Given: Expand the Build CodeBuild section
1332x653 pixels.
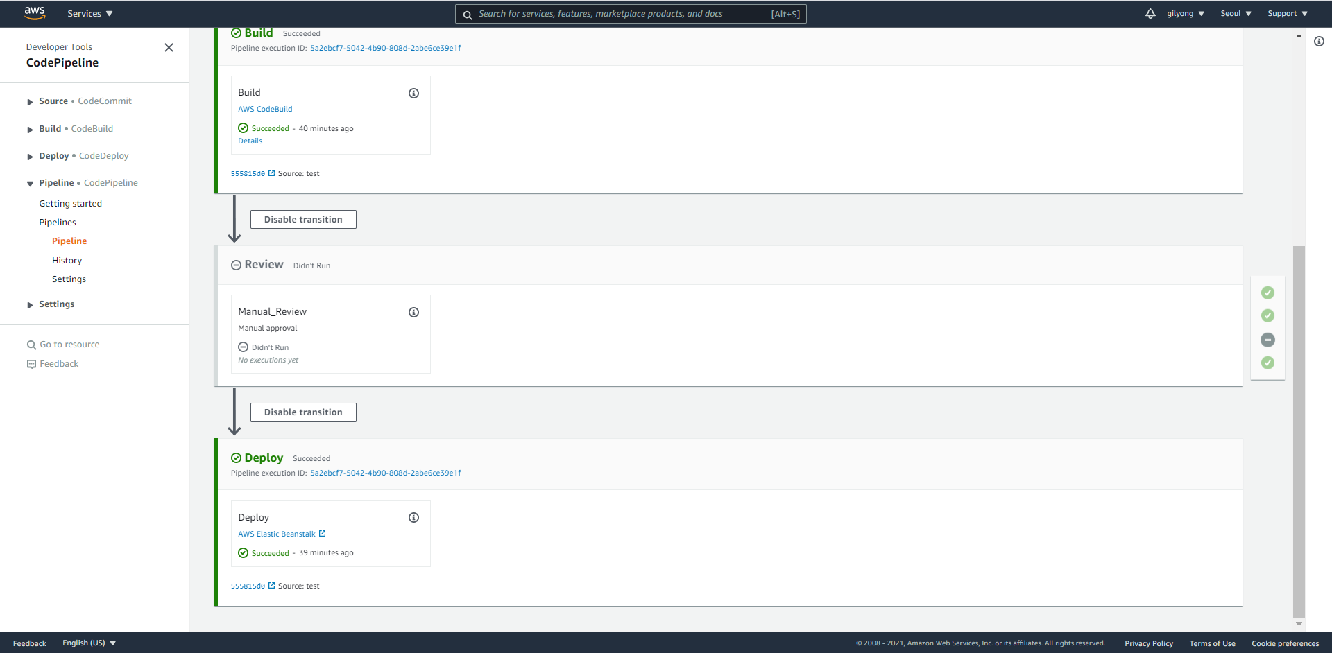Looking at the screenshot, I should click(30, 130).
